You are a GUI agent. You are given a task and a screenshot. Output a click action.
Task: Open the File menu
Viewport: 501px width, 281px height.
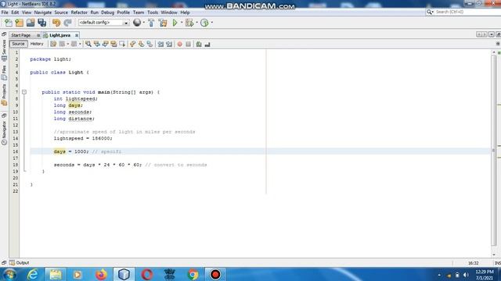click(x=5, y=12)
